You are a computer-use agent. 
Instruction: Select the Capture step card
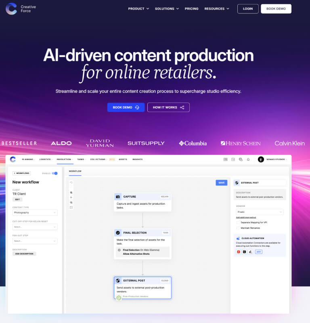(x=142, y=202)
